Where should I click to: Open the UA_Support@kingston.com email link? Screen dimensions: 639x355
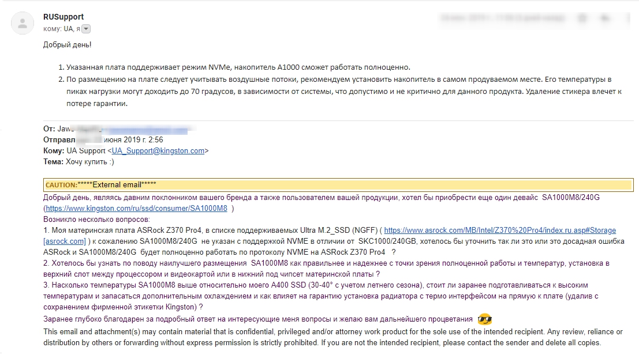[x=158, y=151]
